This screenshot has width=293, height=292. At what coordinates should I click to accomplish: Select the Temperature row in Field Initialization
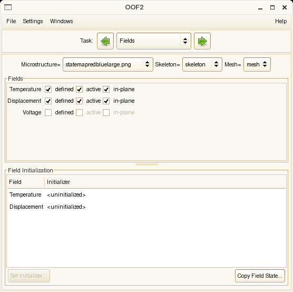point(147,195)
